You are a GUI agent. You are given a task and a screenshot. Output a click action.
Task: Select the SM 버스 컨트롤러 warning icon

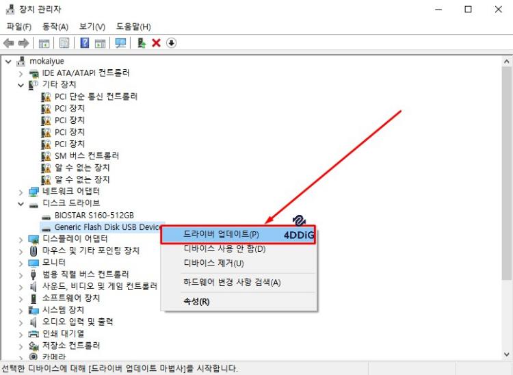coord(46,156)
